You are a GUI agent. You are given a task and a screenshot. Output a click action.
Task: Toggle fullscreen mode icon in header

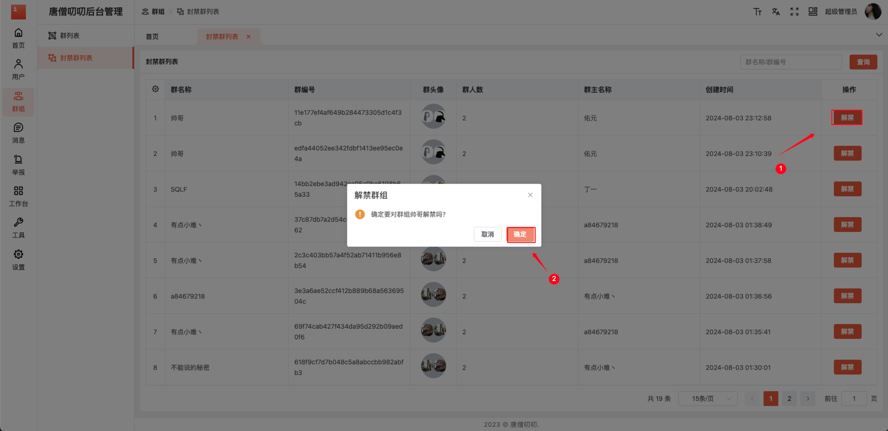pyautogui.click(x=794, y=12)
